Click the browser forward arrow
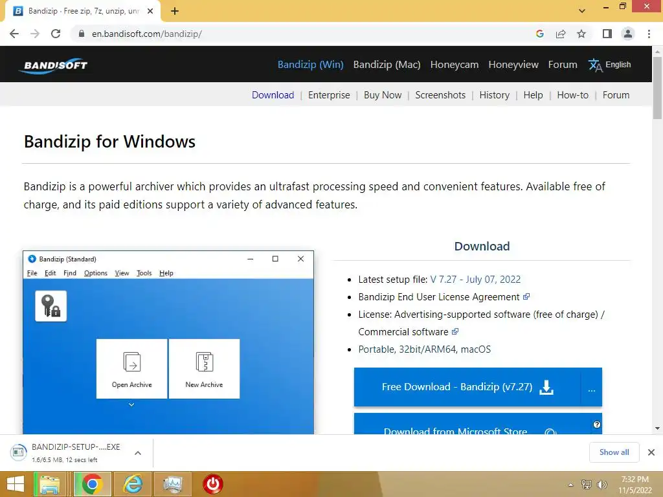 point(35,34)
